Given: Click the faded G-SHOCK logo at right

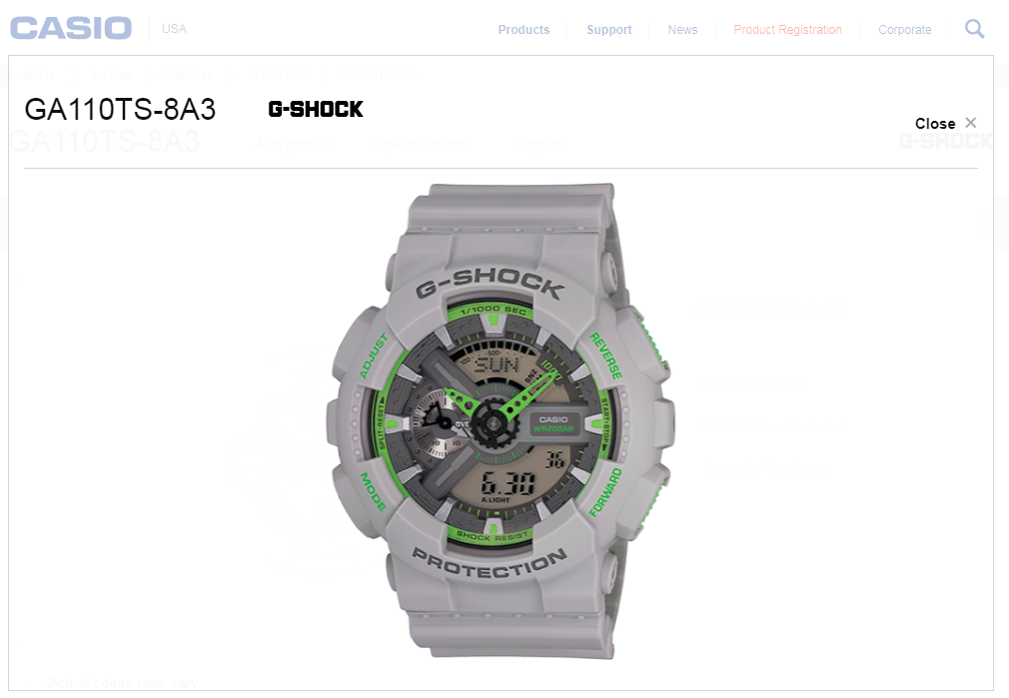Looking at the screenshot, I should (945, 141).
